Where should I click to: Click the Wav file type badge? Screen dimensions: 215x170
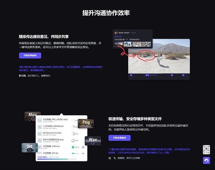[x=93, y=140]
